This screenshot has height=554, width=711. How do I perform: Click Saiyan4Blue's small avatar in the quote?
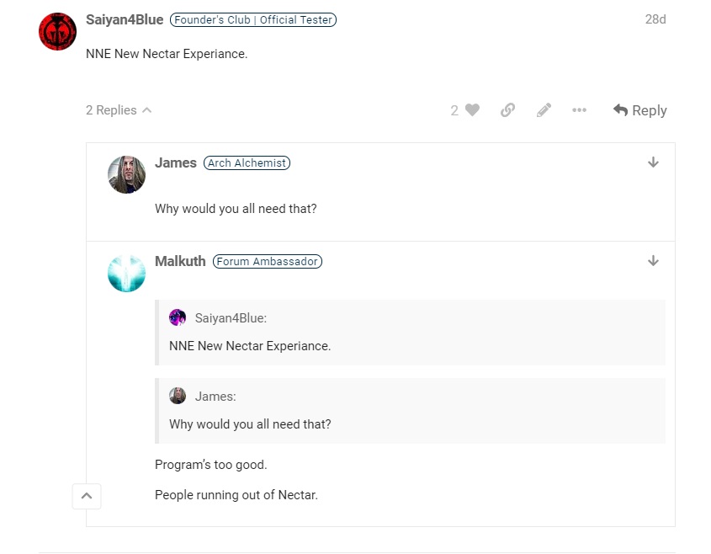click(x=178, y=317)
